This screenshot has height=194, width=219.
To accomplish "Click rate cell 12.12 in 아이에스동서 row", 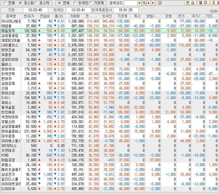I will [60, 141].
